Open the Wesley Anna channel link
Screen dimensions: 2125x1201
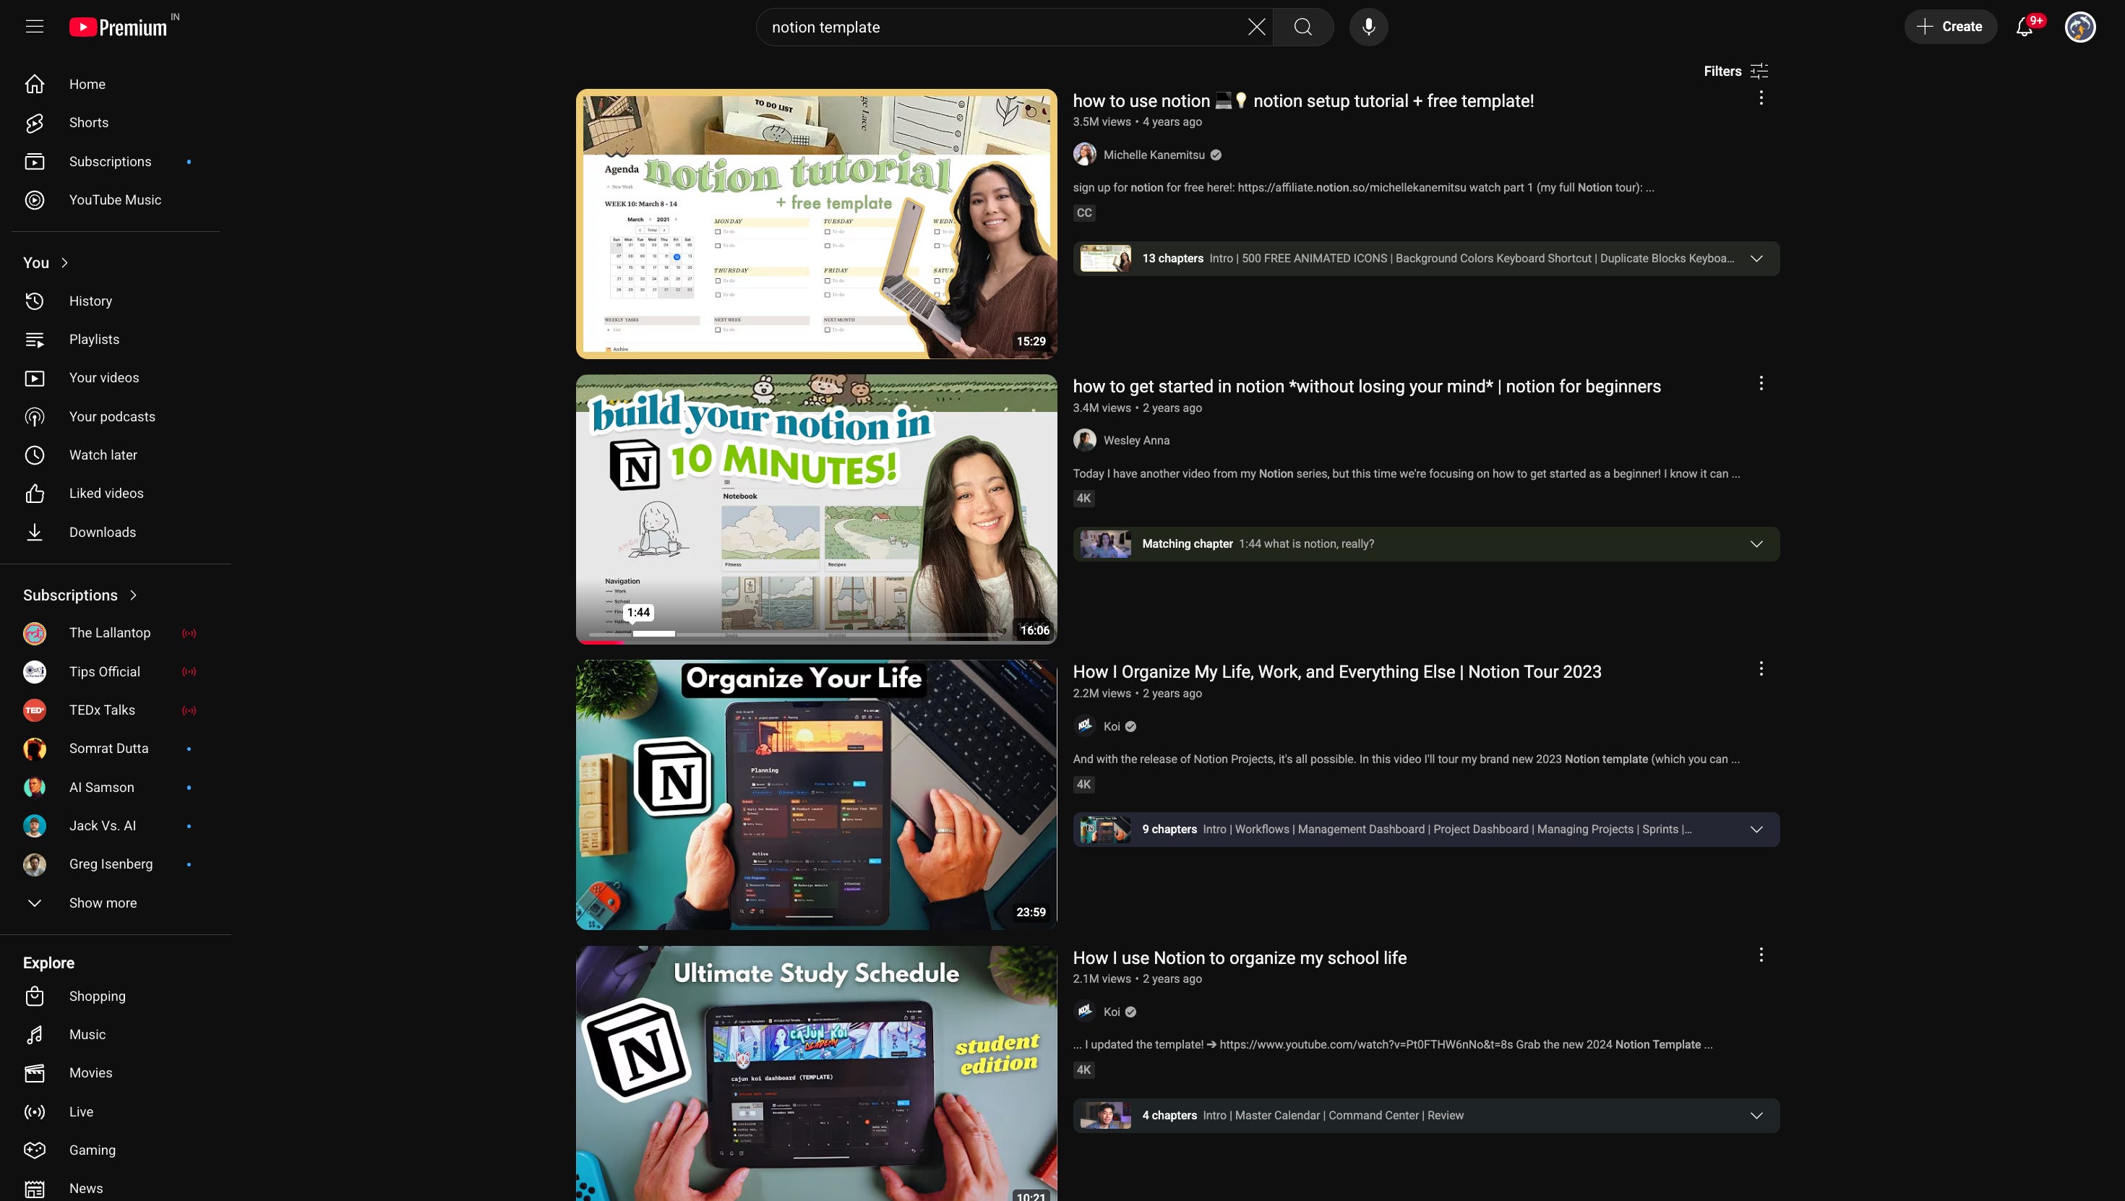[x=1136, y=441]
